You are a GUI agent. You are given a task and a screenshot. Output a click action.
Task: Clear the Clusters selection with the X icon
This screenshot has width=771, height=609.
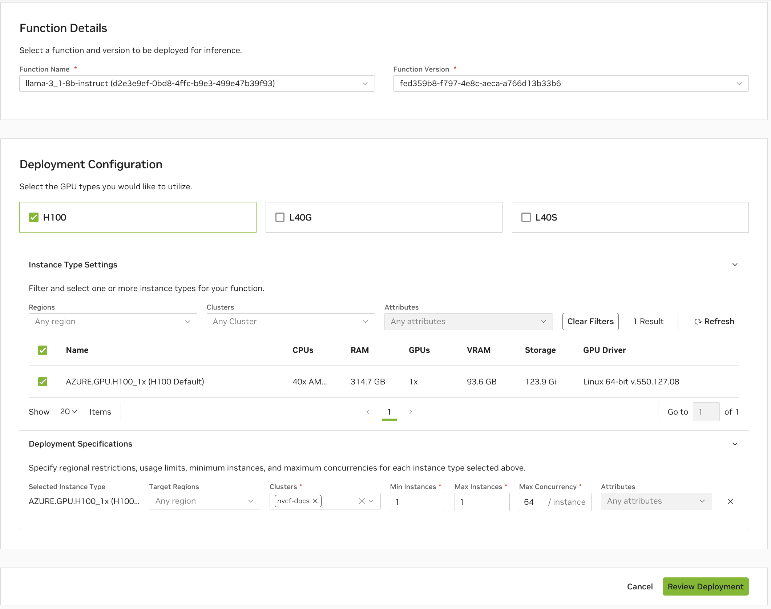(362, 501)
